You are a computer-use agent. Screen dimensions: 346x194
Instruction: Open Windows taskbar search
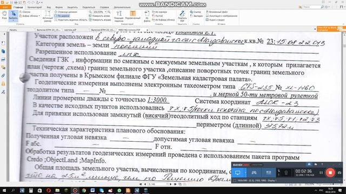tap(13, 190)
